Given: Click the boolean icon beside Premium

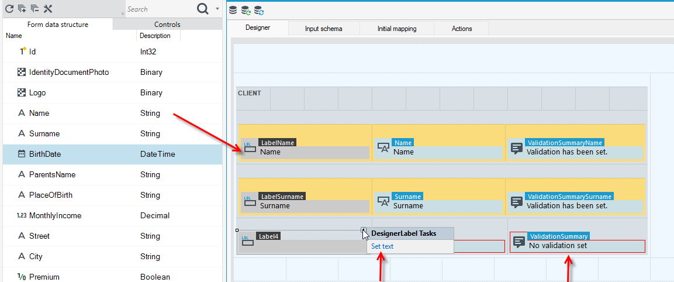Looking at the screenshot, I should click(x=22, y=277).
